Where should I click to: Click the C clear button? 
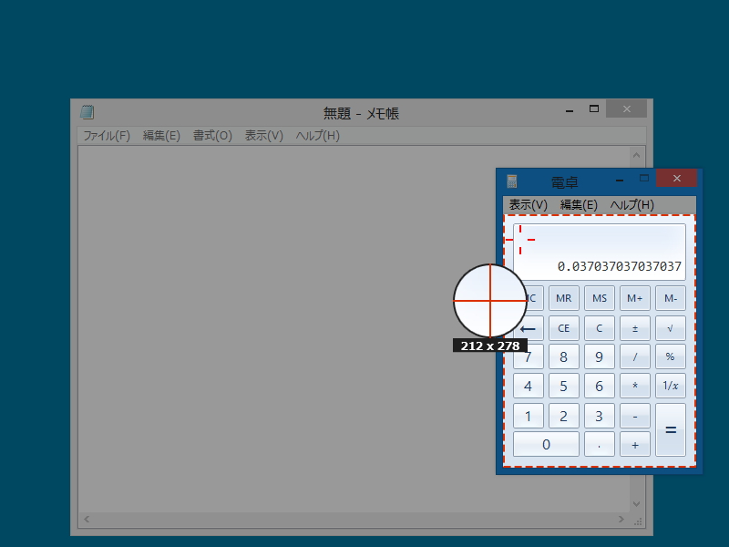[x=600, y=328]
